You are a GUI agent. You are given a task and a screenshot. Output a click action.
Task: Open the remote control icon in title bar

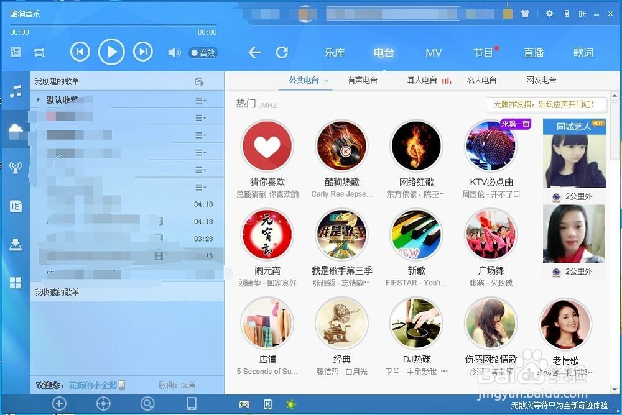point(567,14)
